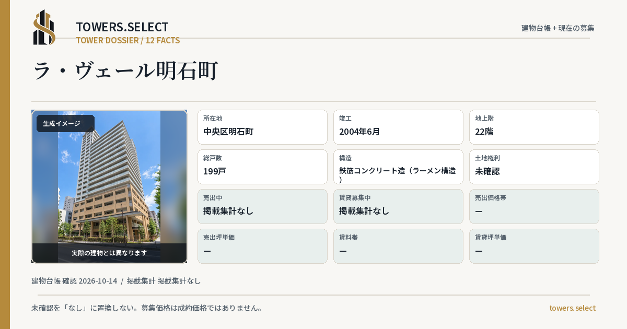
Task: Select the 所在地 card showing 中央区明石町
Action: coord(262,127)
